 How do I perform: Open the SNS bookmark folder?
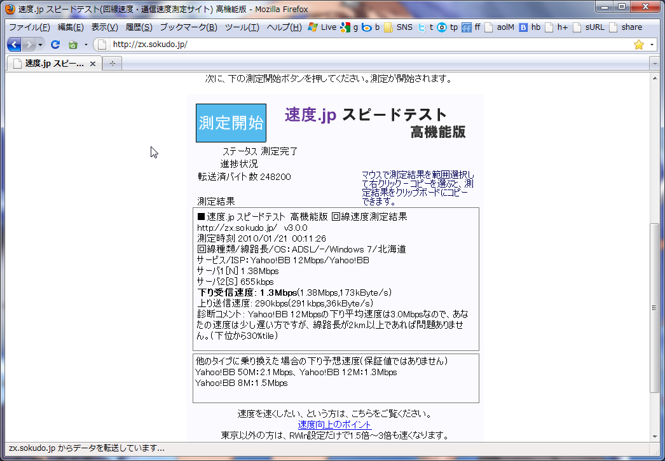pyautogui.click(x=398, y=27)
